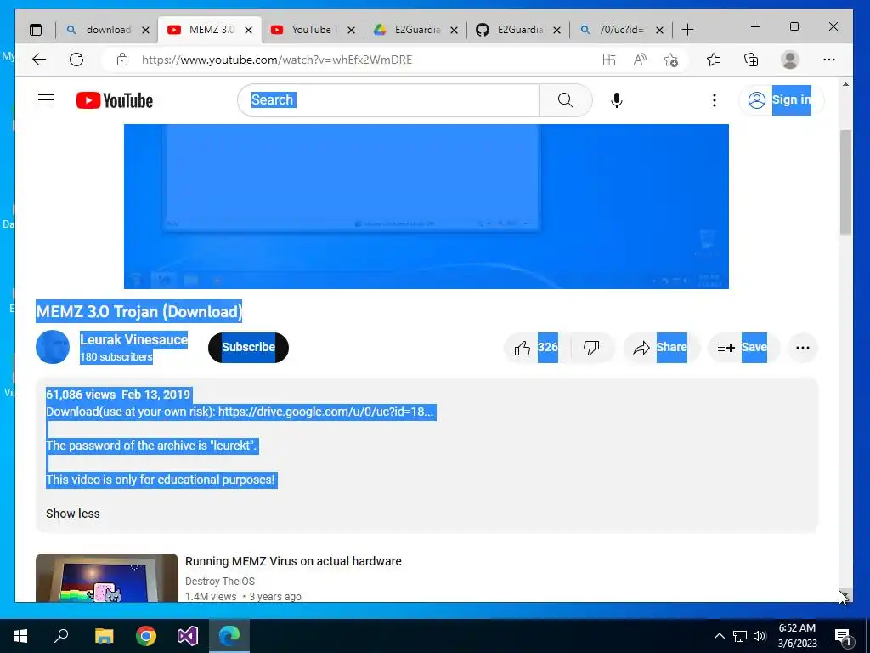
Task: Open the Leurak Vinesauce channel name
Action: point(133,339)
